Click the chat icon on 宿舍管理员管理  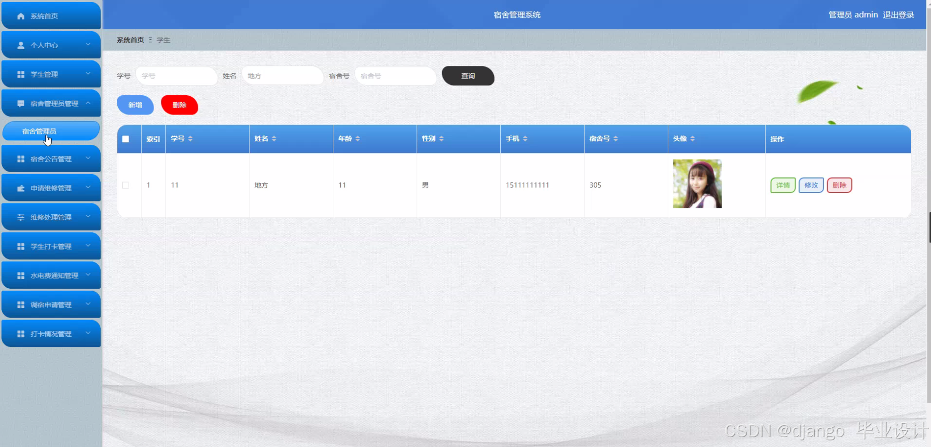[20, 103]
